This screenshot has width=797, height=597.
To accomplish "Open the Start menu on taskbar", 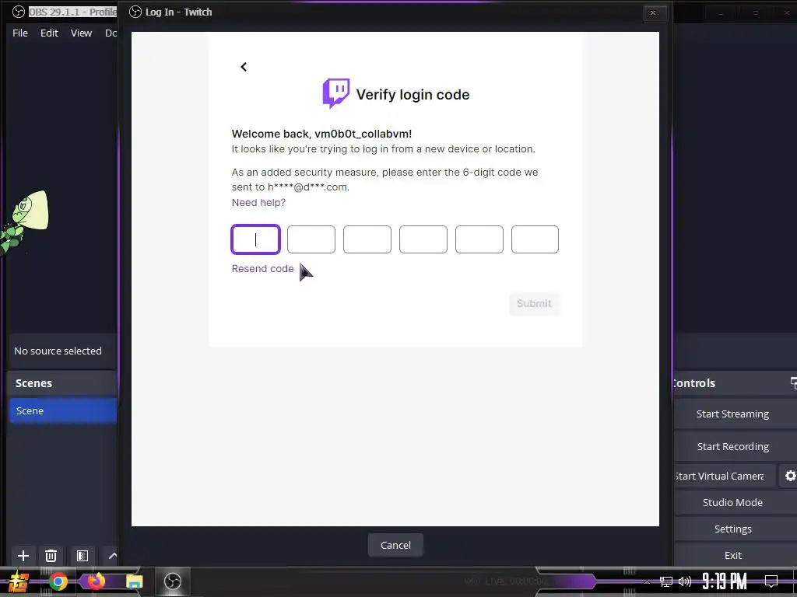I will pos(18,581).
